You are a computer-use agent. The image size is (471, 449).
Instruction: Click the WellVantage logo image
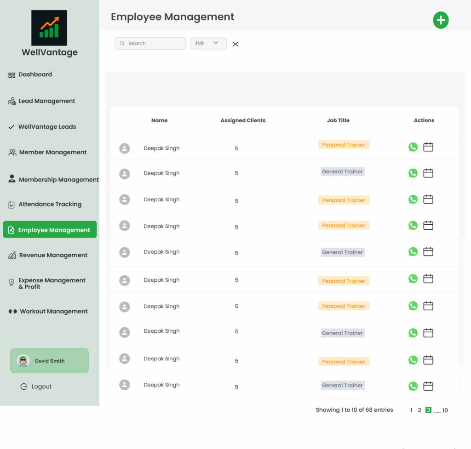click(49, 28)
